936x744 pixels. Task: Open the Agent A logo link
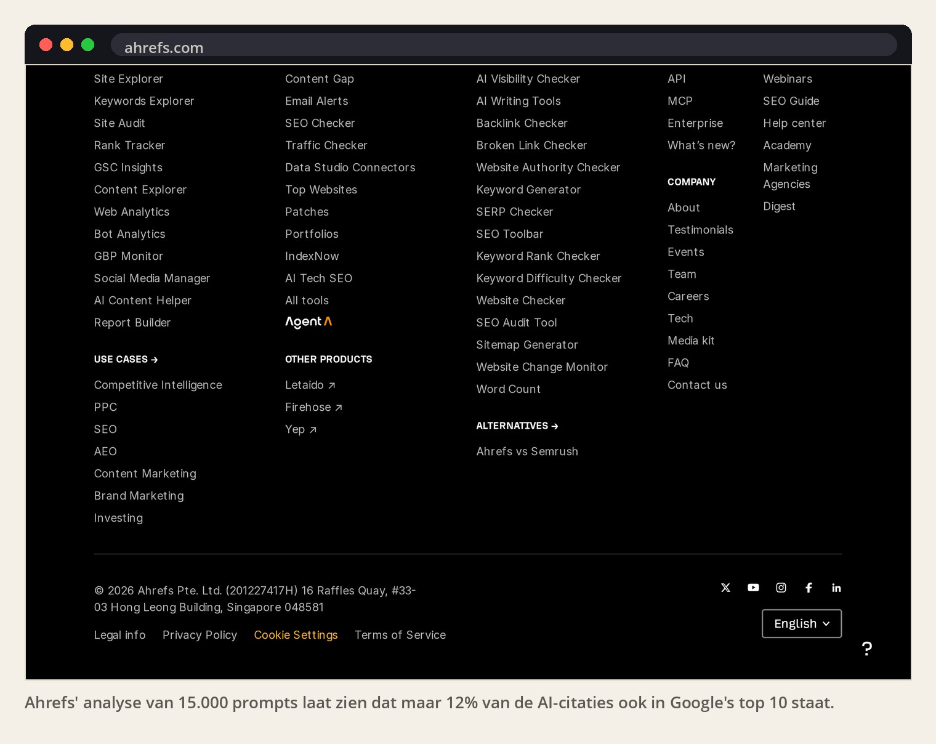coord(309,322)
